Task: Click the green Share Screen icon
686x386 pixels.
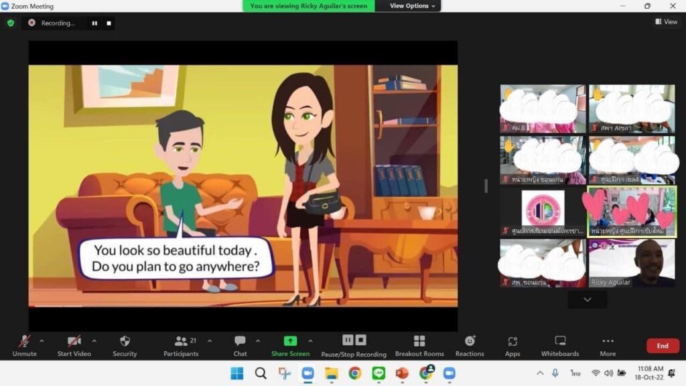Action: [x=290, y=340]
